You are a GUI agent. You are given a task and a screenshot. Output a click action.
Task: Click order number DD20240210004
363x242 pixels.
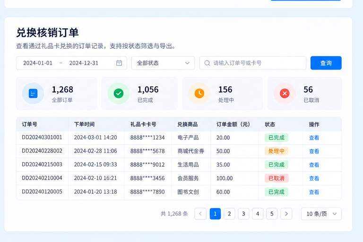click(x=42, y=178)
